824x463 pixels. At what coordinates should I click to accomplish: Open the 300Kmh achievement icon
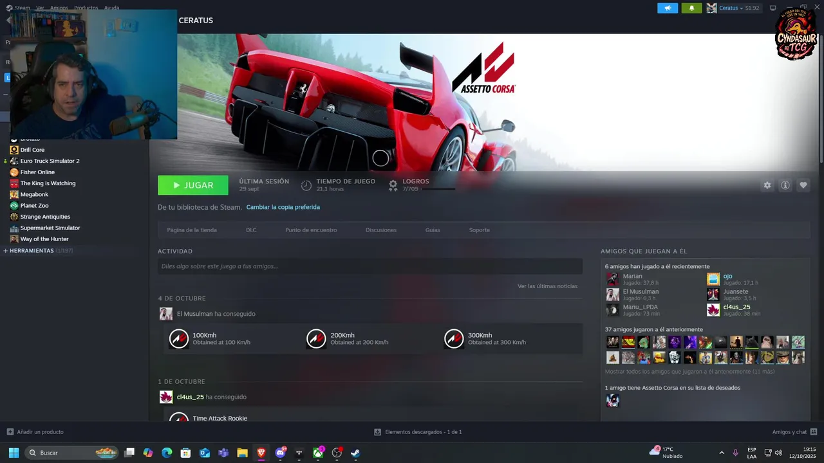point(454,339)
